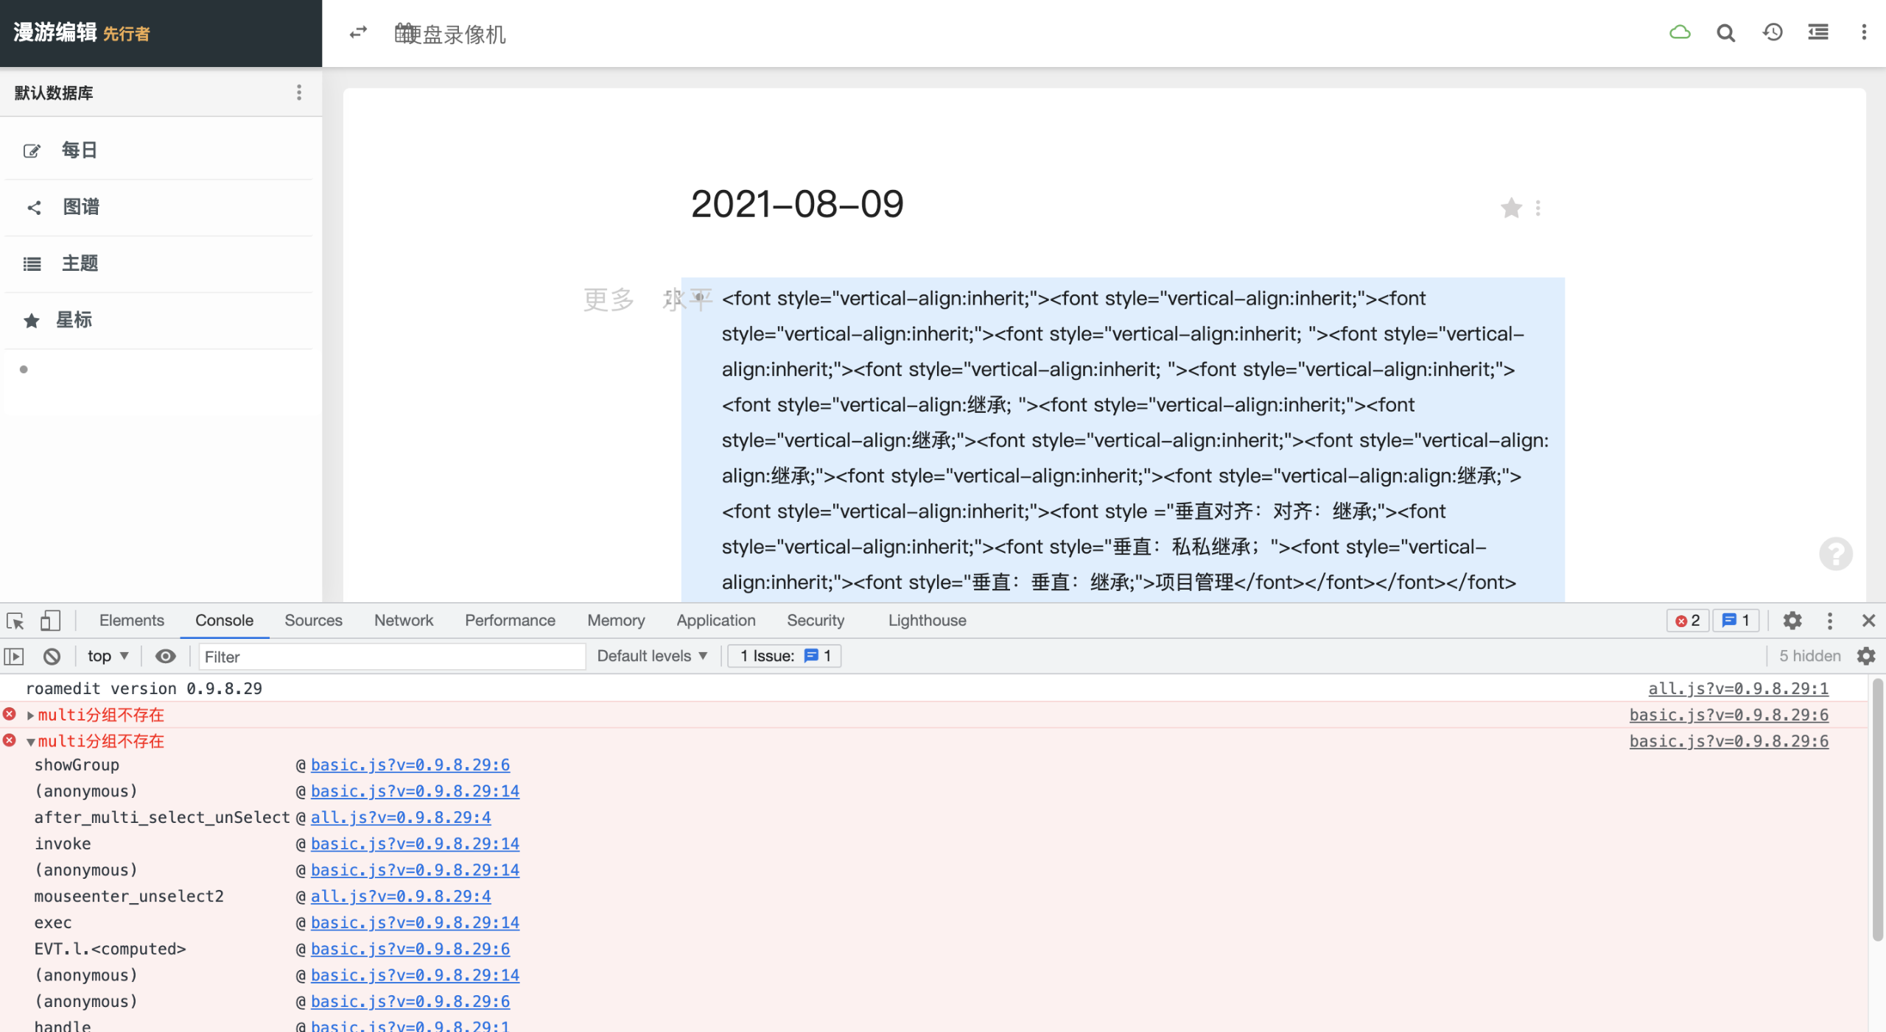The width and height of the screenshot is (1886, 1032).
Task: Click the page-switch arrows beside 硬盘录像机 title
Action: [358, 33]
